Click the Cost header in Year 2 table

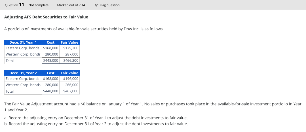[50, 73]
